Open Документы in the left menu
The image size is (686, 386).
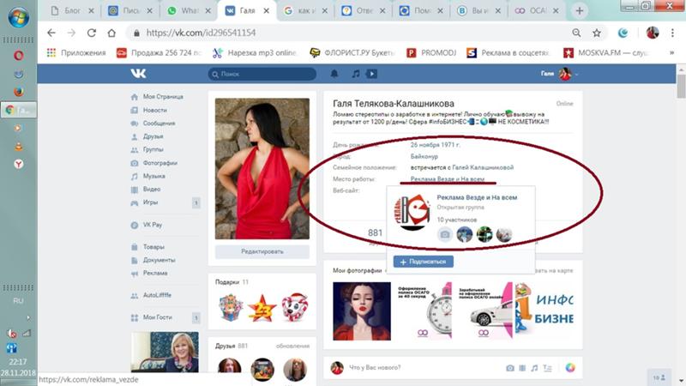[x=159, y=260]
